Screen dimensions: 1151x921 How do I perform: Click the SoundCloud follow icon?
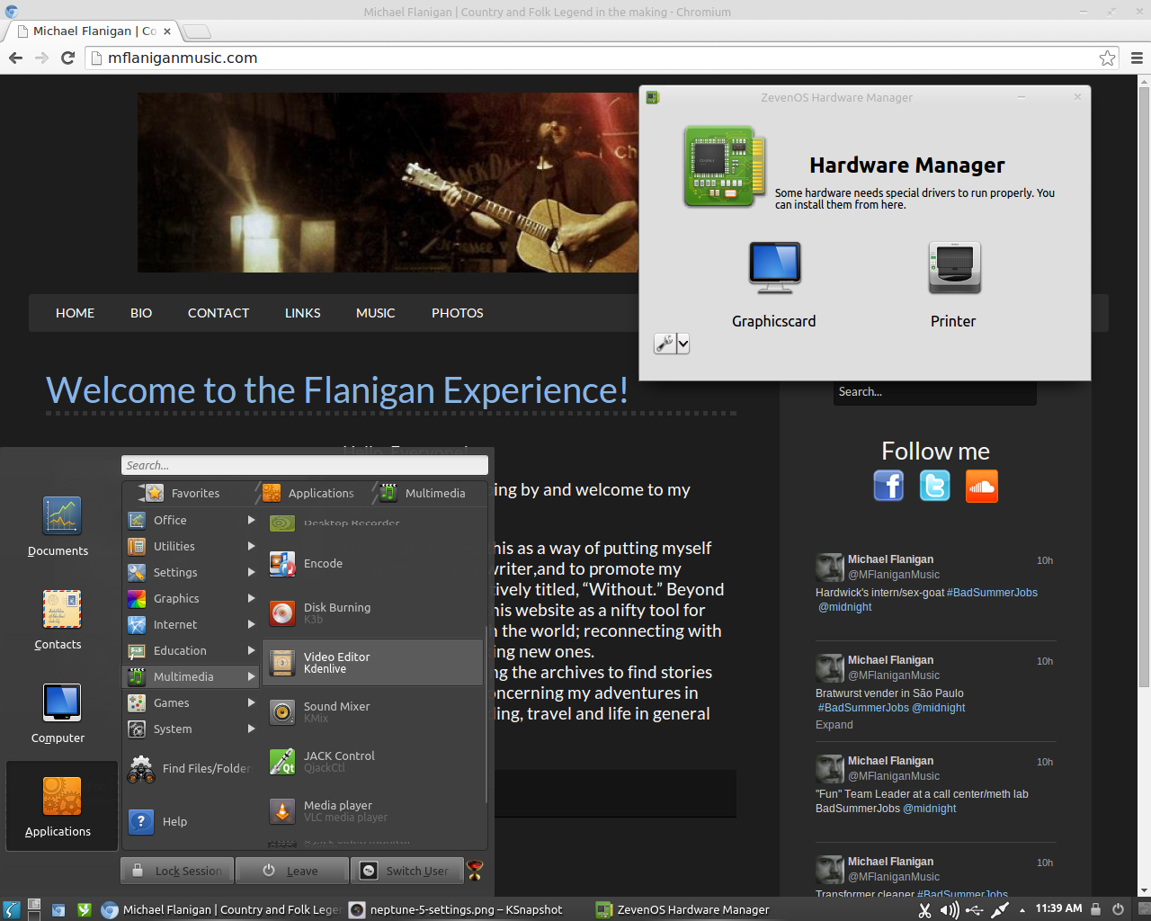click(x=982, y=486)
